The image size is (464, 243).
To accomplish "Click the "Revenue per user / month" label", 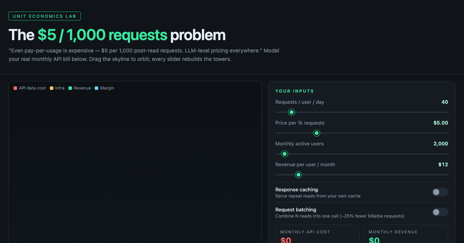I will pos(305,165).
